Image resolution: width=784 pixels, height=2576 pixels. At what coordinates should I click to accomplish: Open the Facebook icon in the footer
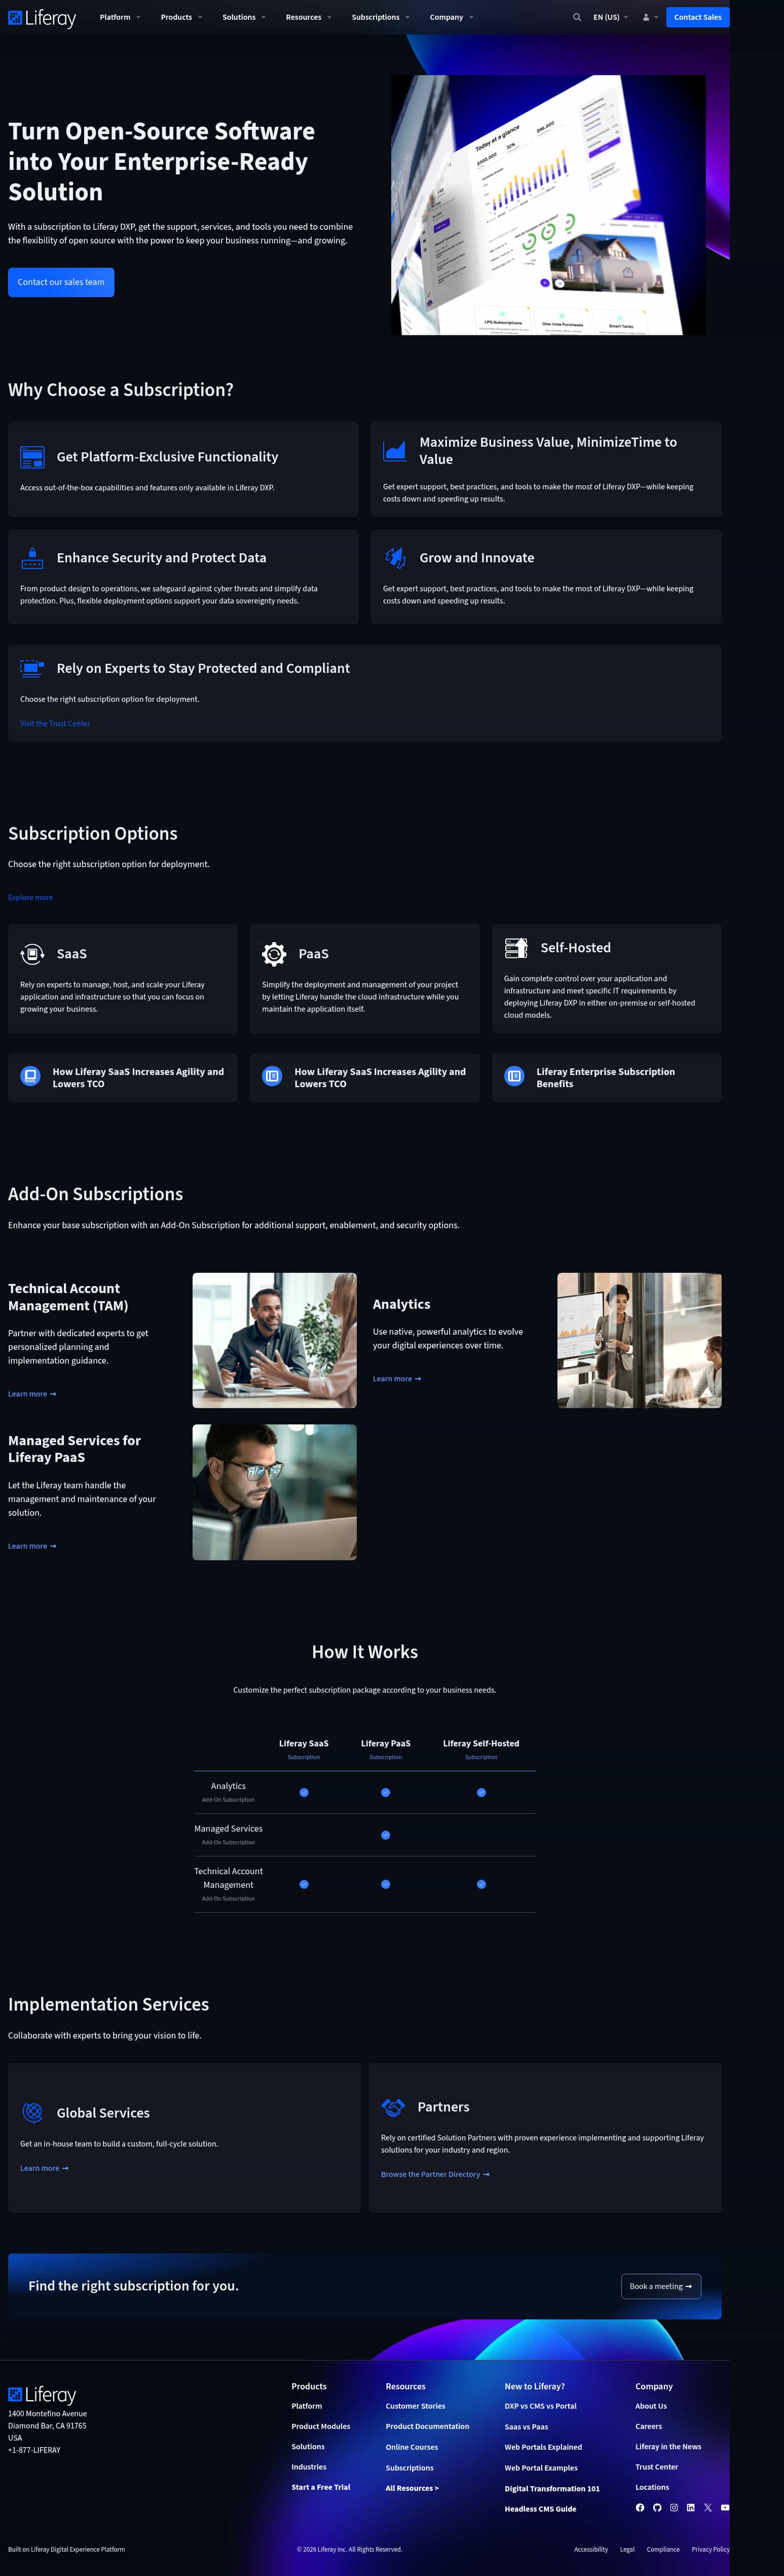pos(640,2507)
